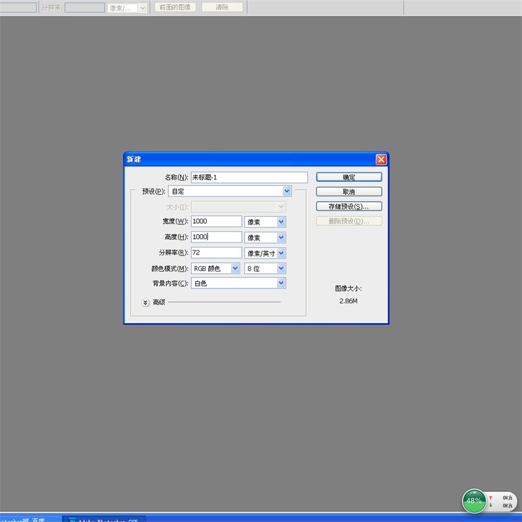Screen dimensions: 522x522
Task: Open the 分辨率 unit dropdown in the dialog
Action: (x=281, y=253)
